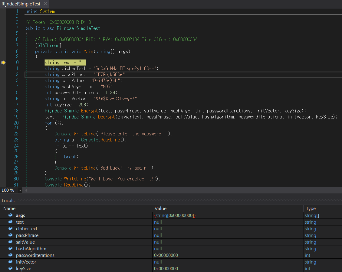Click the icon beside the text local
The height and width of the screenshot is (272, 342).
click(11, 222)
